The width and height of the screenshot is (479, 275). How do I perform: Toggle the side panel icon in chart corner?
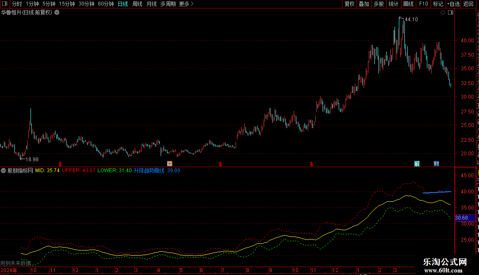coord(451,13)
